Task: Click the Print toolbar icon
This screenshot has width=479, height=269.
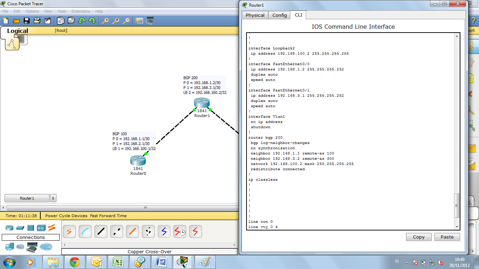Action: coord(37,21)
